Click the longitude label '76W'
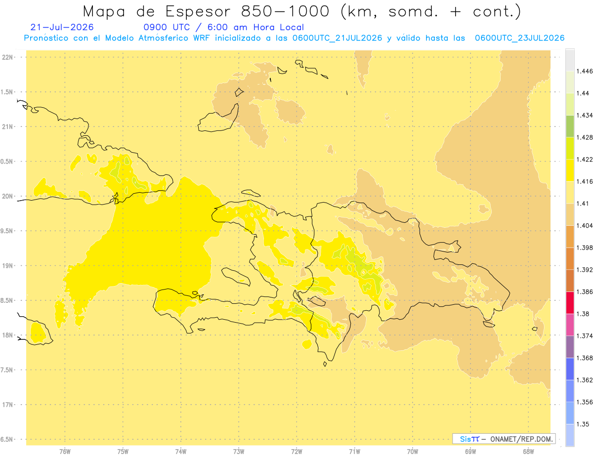This screenshot has height=458, width=593. pyautogui.click(x=65, y=452)
